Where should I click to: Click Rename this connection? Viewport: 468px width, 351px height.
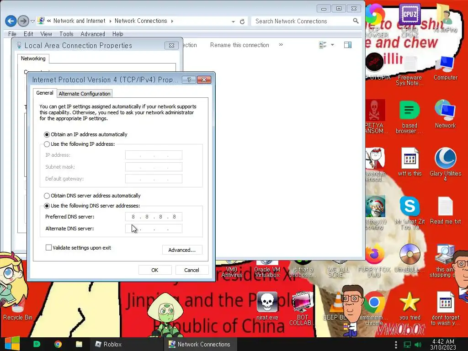point(239,45)
